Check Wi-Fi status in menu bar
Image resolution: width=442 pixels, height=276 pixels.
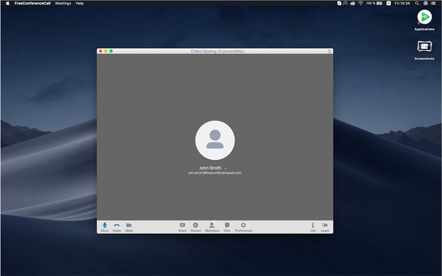point(361,3)
